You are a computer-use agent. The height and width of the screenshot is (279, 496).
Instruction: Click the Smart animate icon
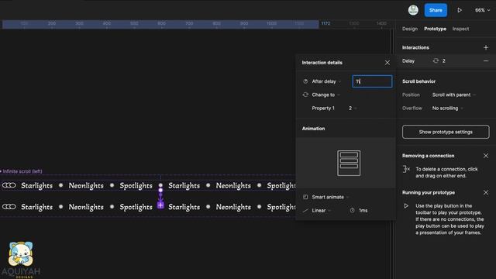coord(305,197)
